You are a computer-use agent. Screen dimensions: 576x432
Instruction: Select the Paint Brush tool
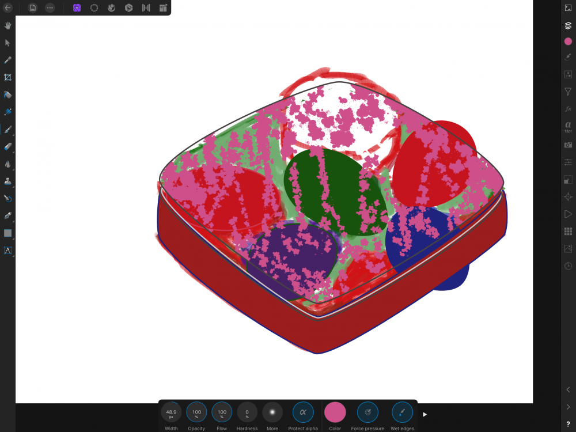coord(7,129)
